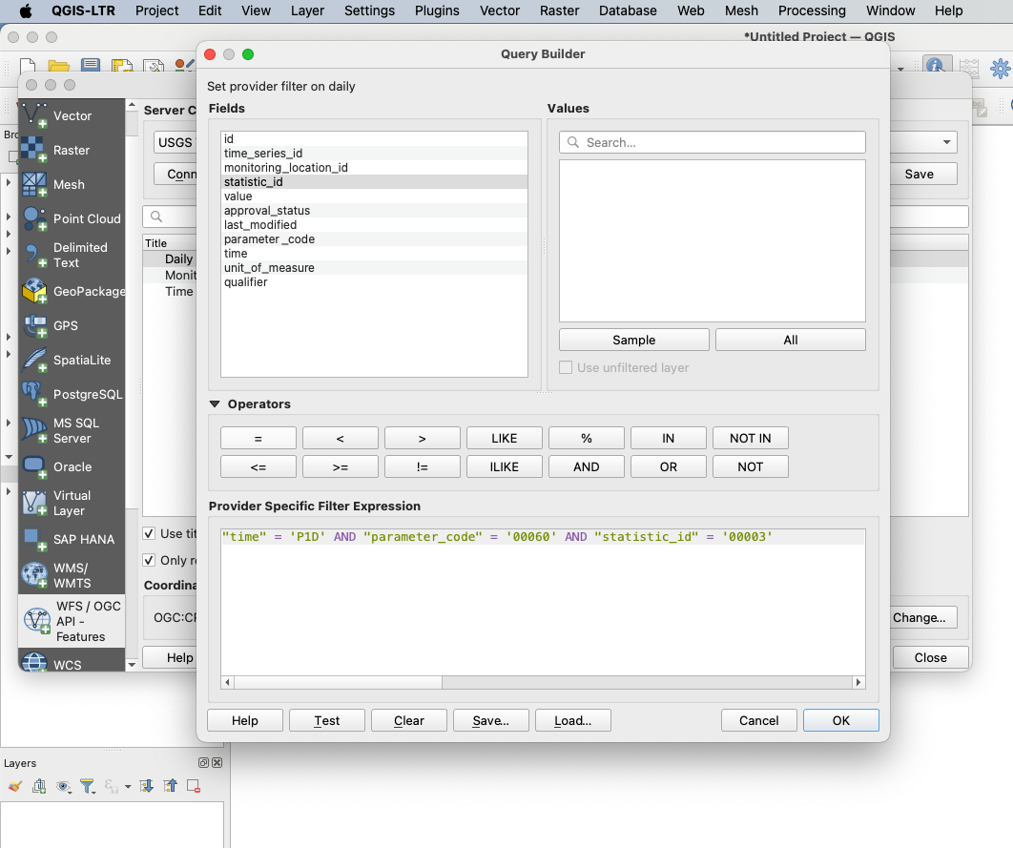Click the Test button
The height and width of the screenshot is (848, 1013).
pyautogui.click(x=327, y=720)
